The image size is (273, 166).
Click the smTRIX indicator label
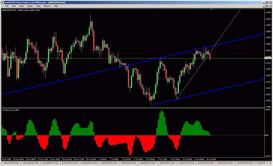(10, 110)
